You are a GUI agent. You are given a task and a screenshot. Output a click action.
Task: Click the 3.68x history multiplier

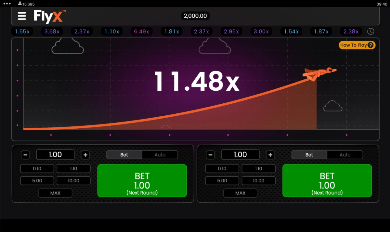[x=52, y=32]
